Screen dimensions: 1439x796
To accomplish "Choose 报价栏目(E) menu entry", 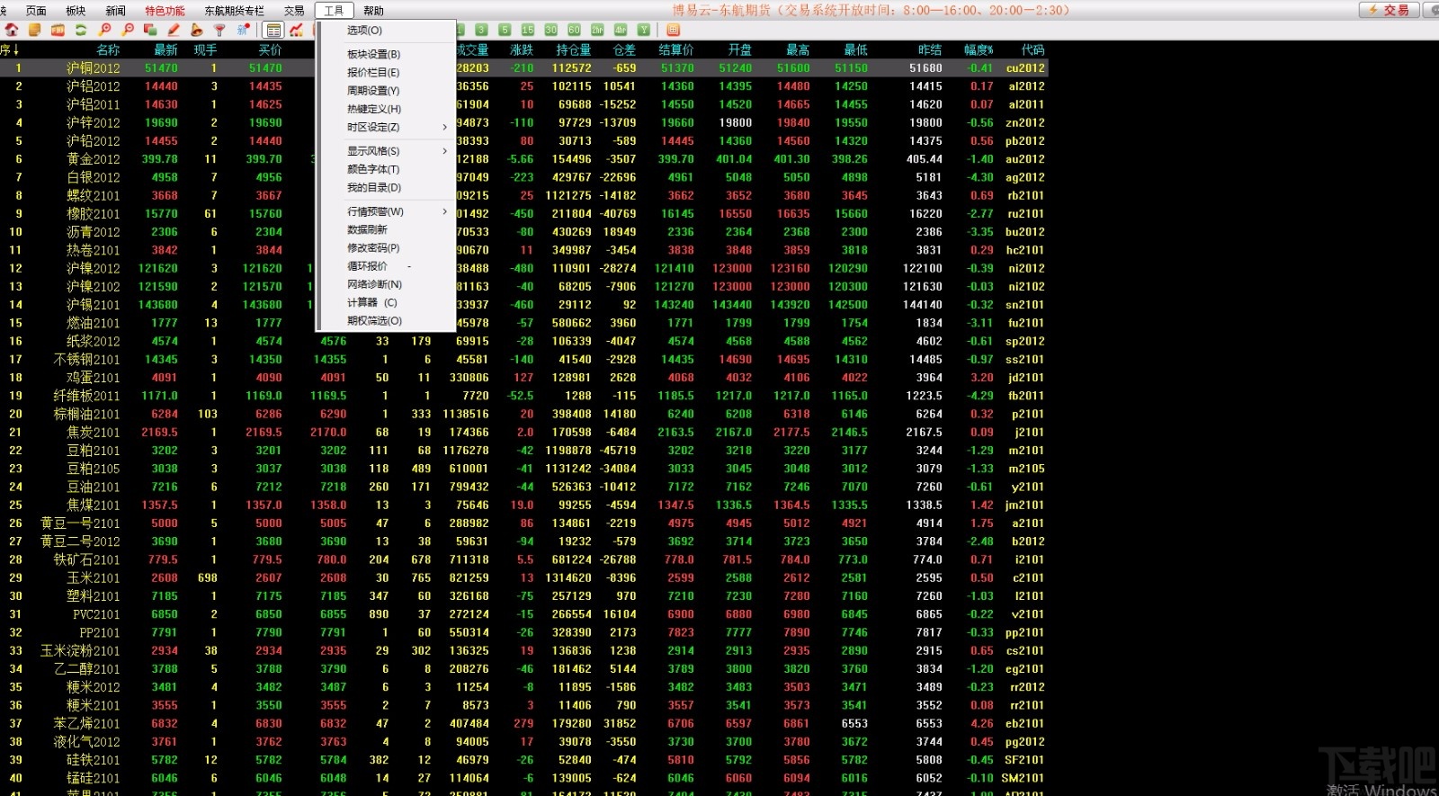I will [x=386, y=72].
